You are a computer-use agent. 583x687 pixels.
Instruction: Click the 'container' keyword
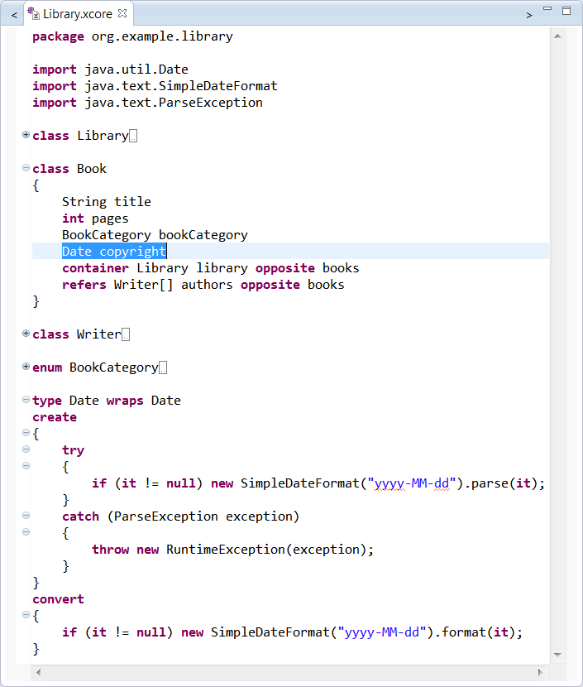[x=95, y=268]
